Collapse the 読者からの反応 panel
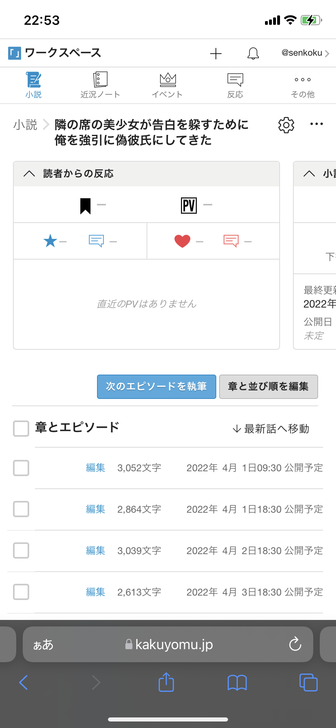The image size is (336, 728). click(29, 174)
